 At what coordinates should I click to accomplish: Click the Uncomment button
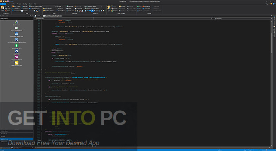[16, 11]
